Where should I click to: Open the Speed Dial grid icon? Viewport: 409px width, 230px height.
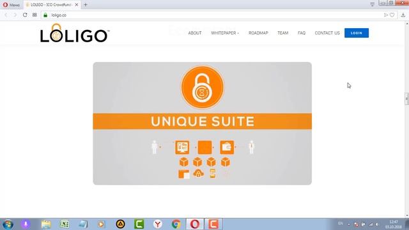35,15
